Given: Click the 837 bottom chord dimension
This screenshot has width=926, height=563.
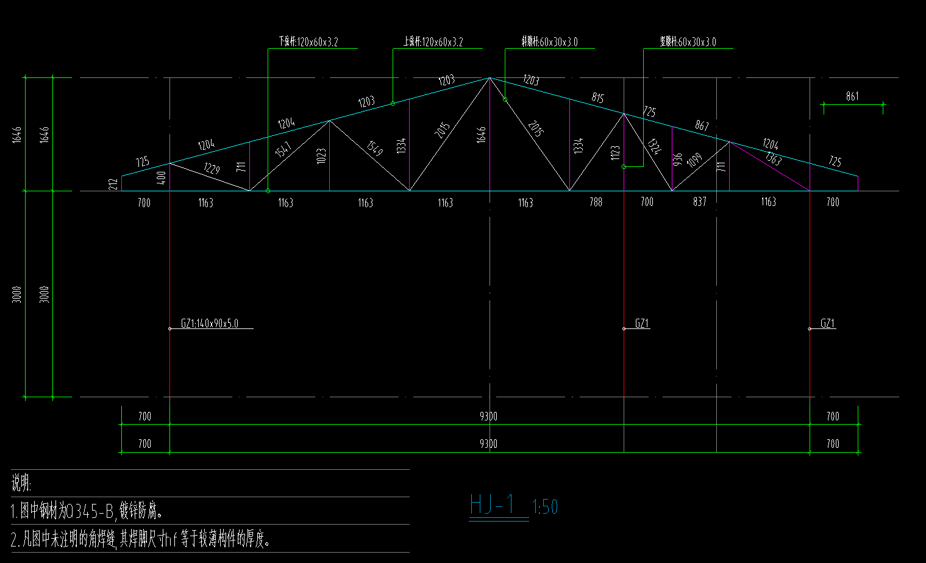Looking at the screenshot, I should click(x=700, y=202).
